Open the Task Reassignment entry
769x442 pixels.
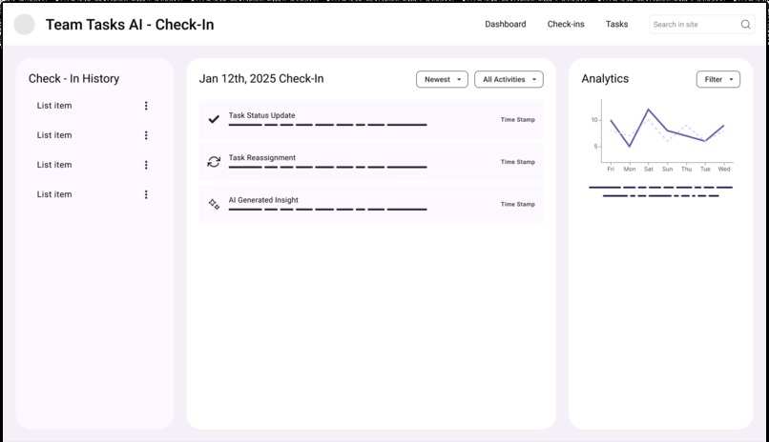[371, 162]
